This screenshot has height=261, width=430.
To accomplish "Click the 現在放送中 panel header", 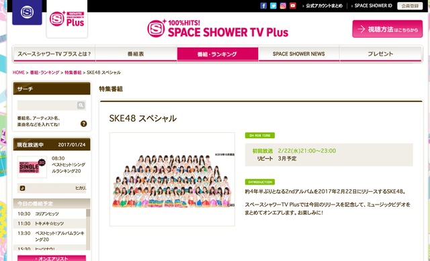I will (x=52, y=144).
